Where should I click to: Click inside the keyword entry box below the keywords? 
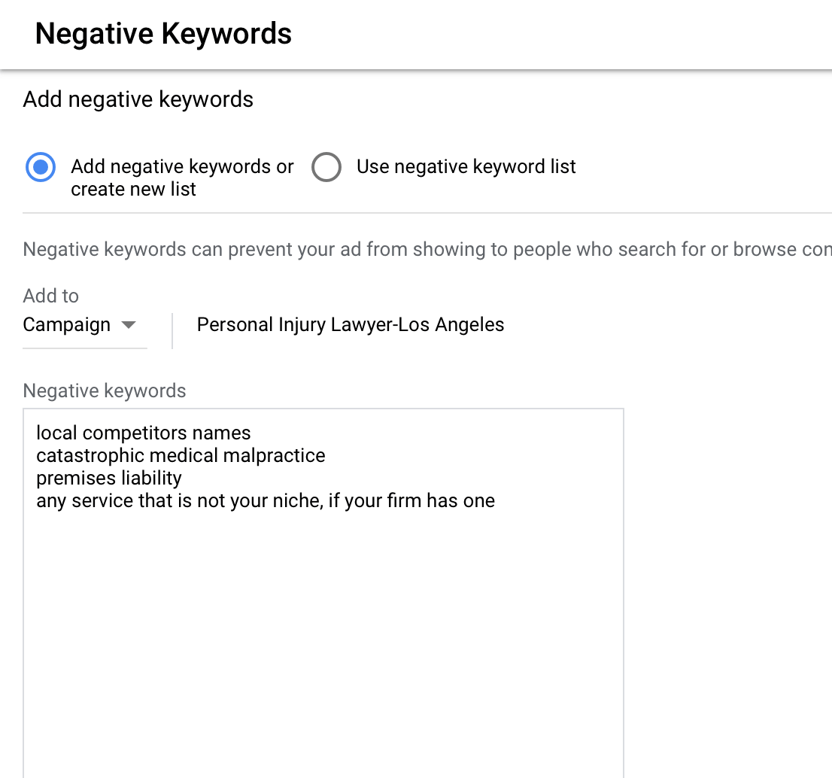pos(323,640)
